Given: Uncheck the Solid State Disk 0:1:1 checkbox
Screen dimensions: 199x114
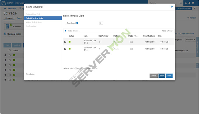Looking at the screenshot, I should [65, 49].
